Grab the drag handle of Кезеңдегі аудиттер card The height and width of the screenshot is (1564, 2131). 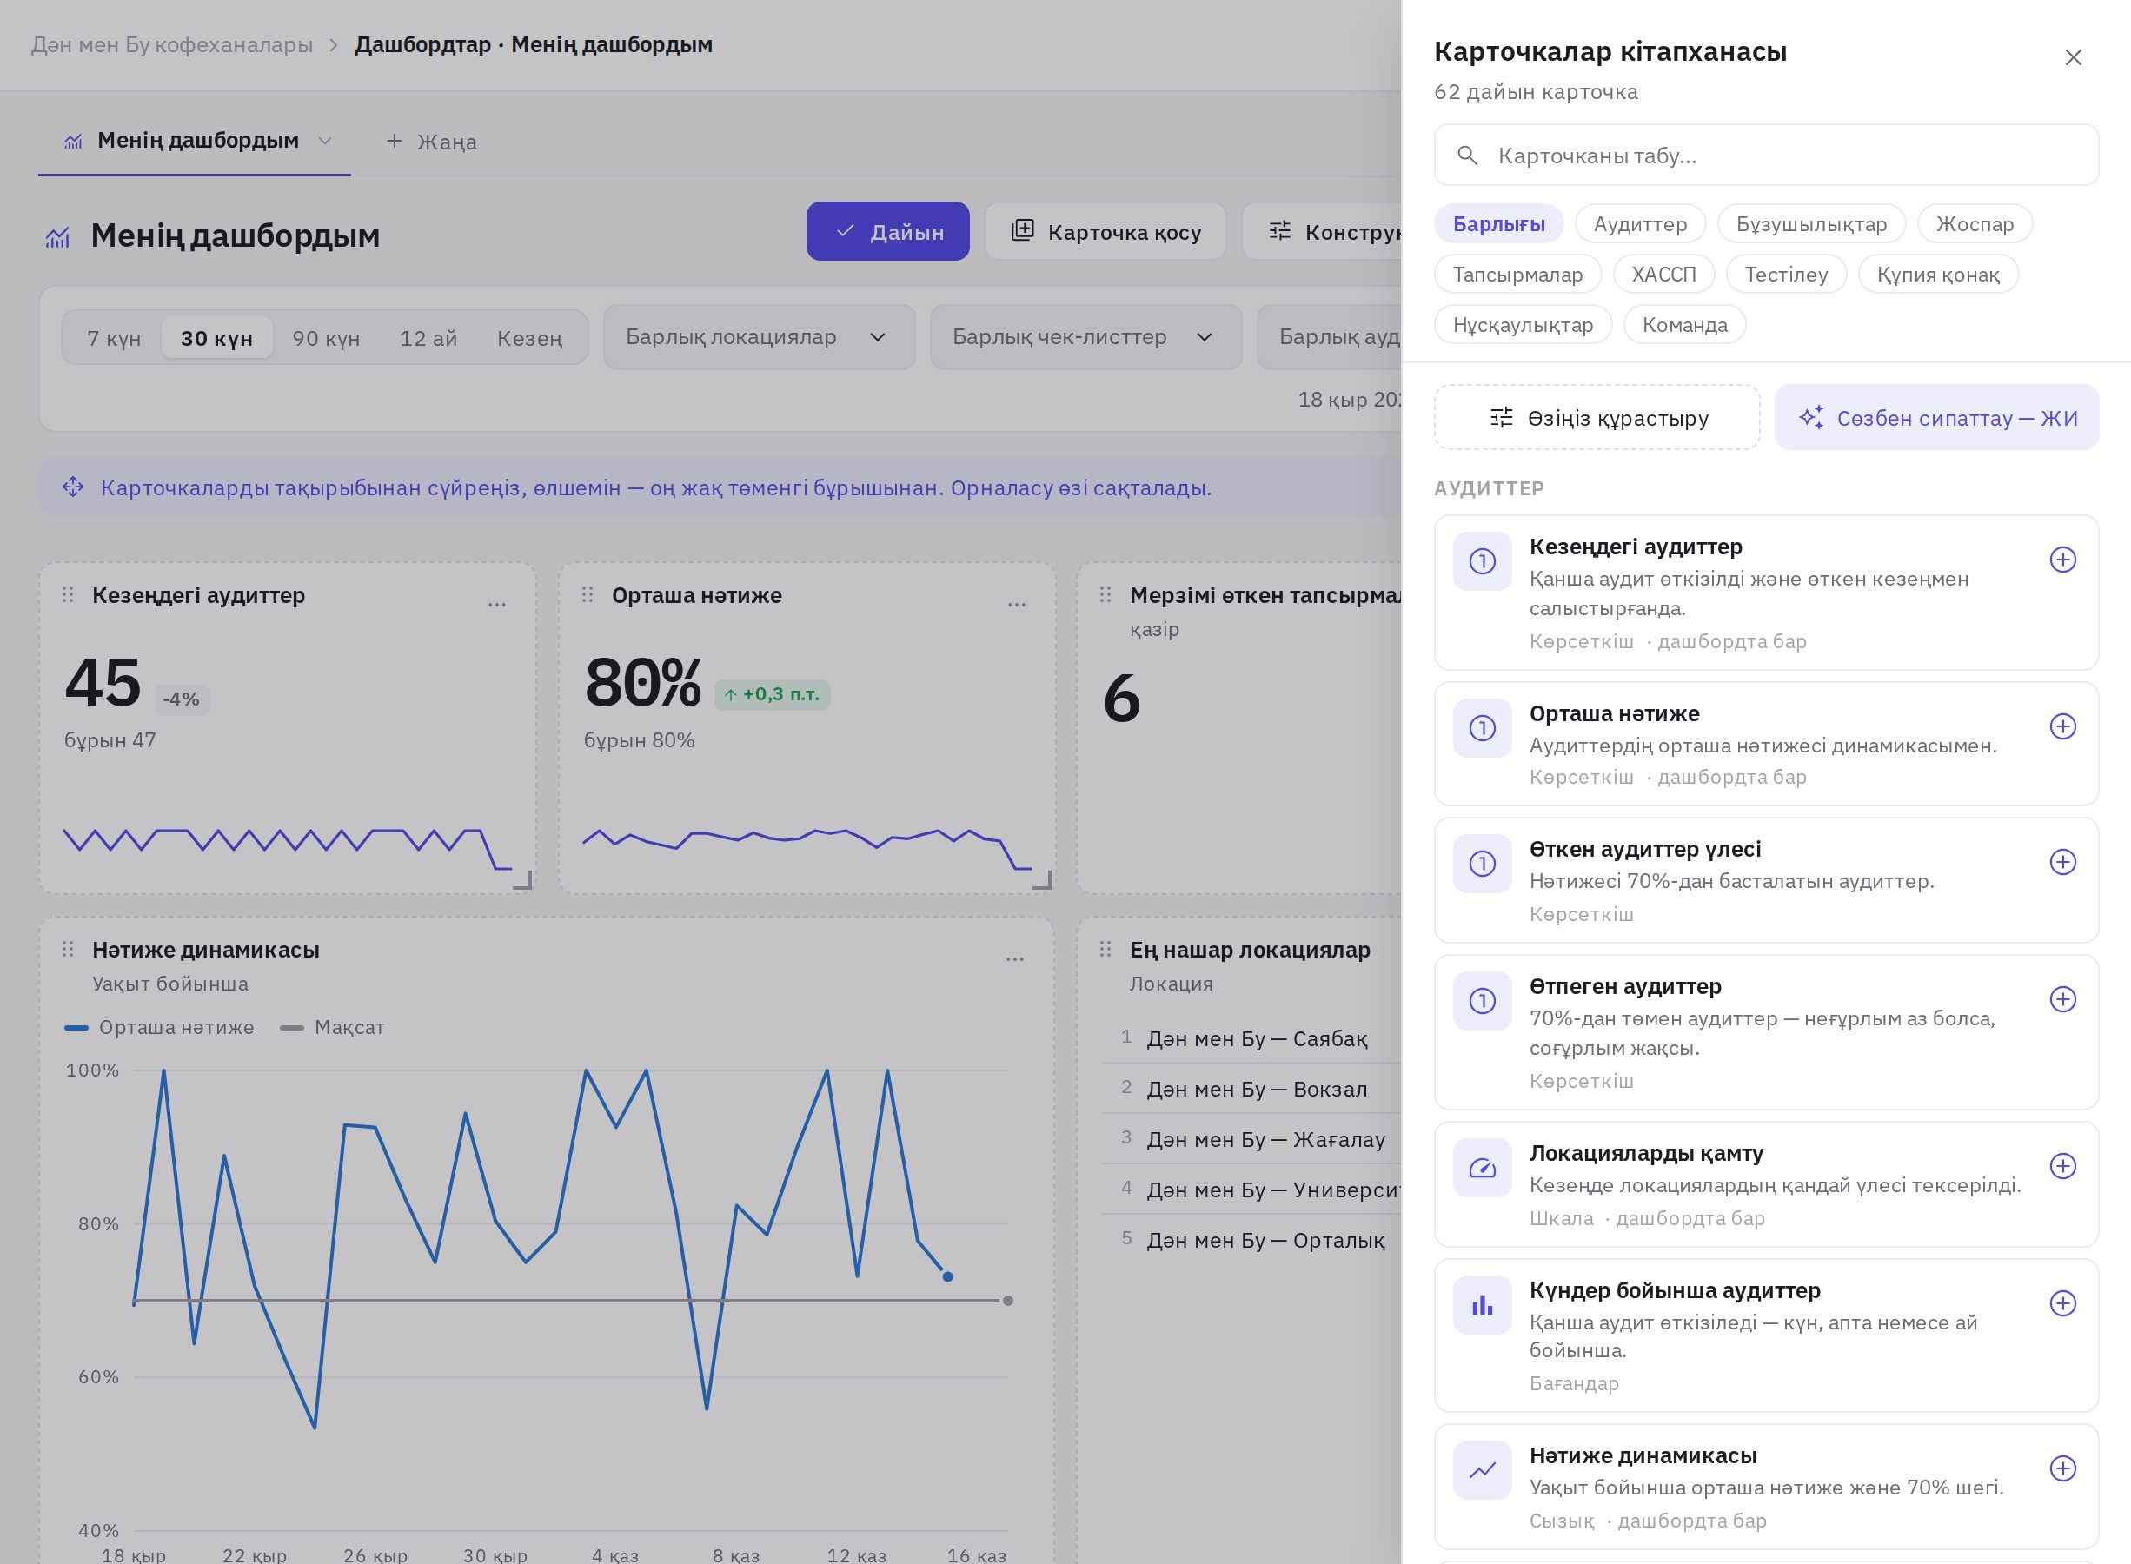(x=67, y=594)
